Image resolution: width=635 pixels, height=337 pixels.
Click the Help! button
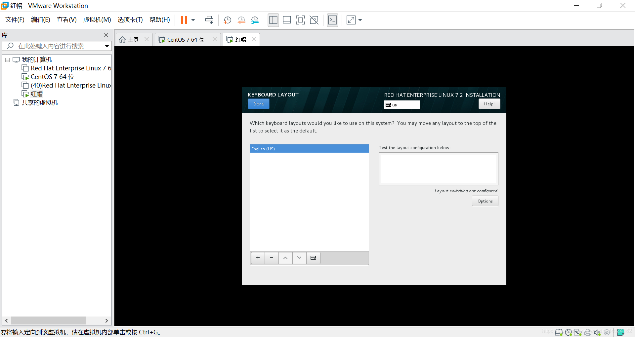489,104
